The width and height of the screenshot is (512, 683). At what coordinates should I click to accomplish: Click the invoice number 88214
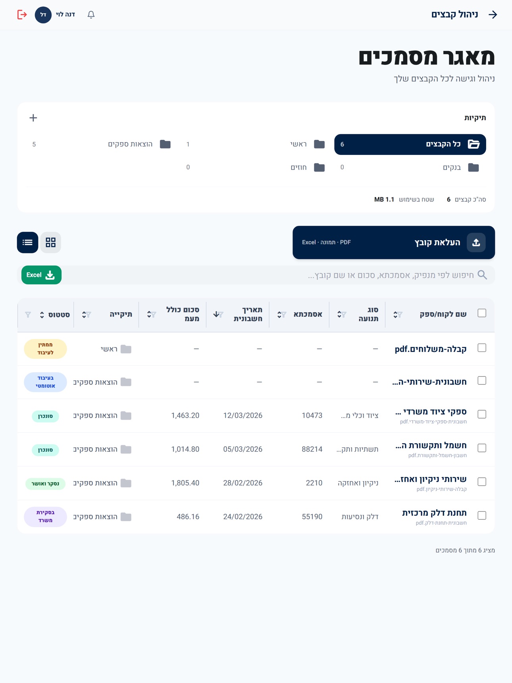pyautogui.click(x=312, y=449)
